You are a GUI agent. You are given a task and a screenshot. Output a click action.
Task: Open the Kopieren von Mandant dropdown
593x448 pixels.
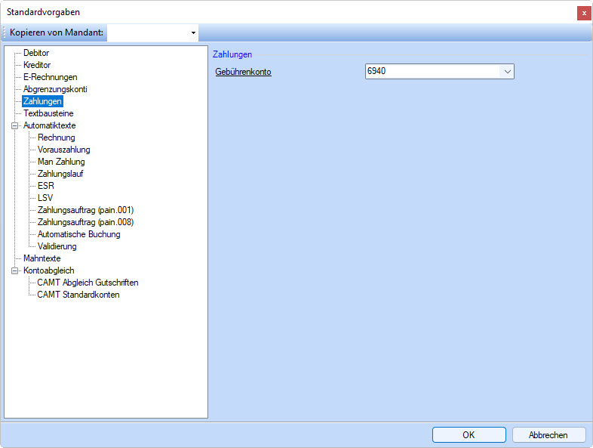tap(193, 33)
